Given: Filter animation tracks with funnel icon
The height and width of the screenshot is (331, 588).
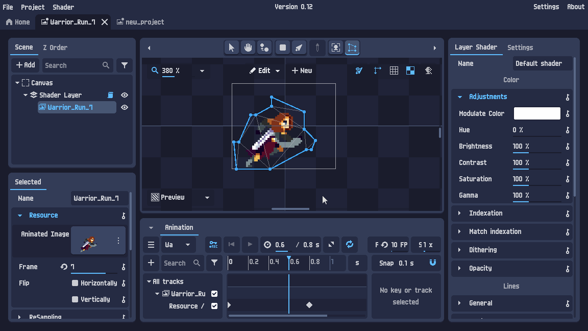Looking at the screenshot, I should tap(214, 263).
